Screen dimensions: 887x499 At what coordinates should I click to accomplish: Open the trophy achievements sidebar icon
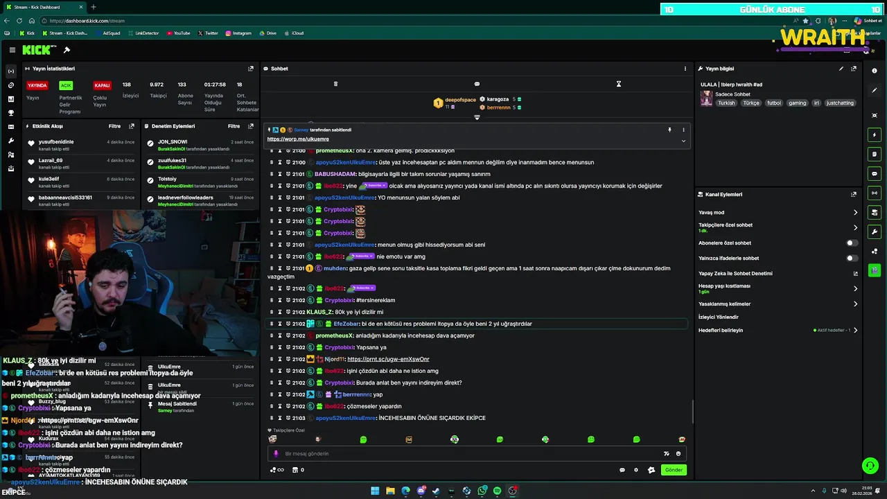10,113
